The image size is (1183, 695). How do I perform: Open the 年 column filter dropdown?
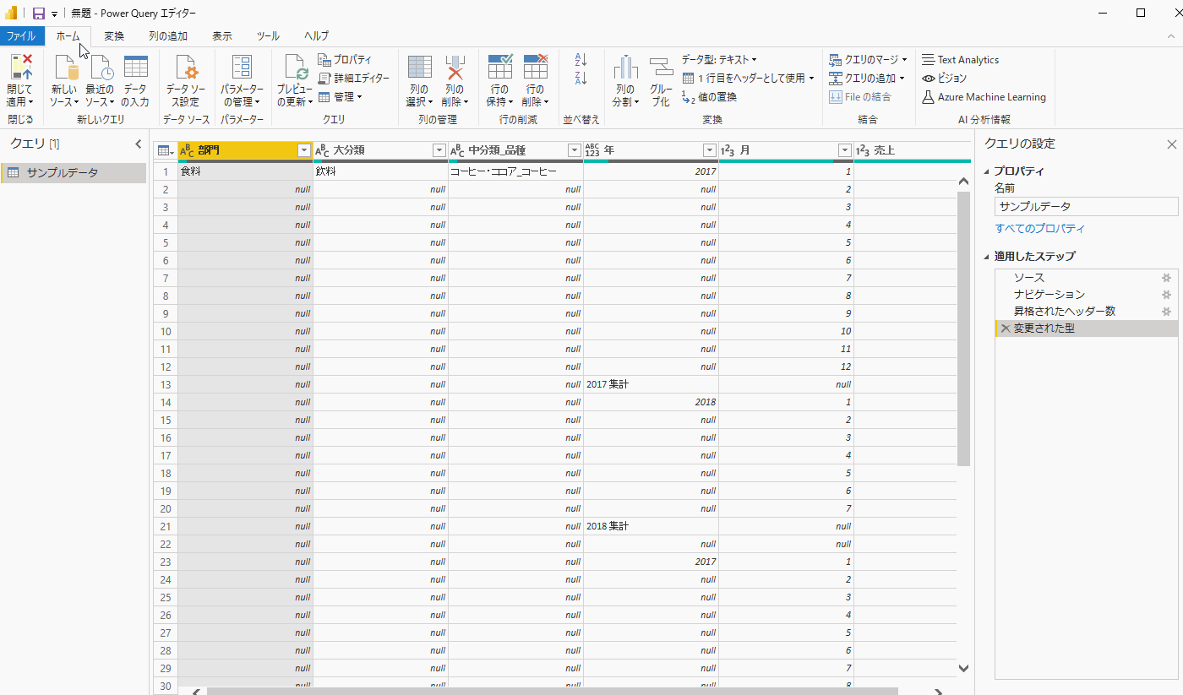coord(710,150)
